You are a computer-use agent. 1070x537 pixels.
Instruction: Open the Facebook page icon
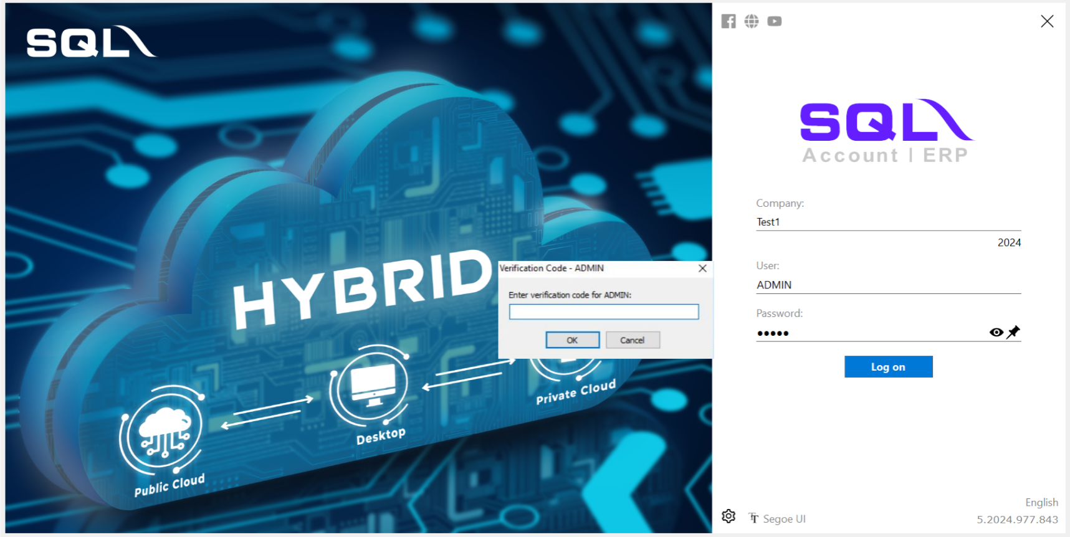[x=728, y=21]
